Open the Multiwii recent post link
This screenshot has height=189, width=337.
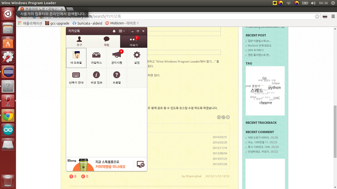click(x=259, y=46)
